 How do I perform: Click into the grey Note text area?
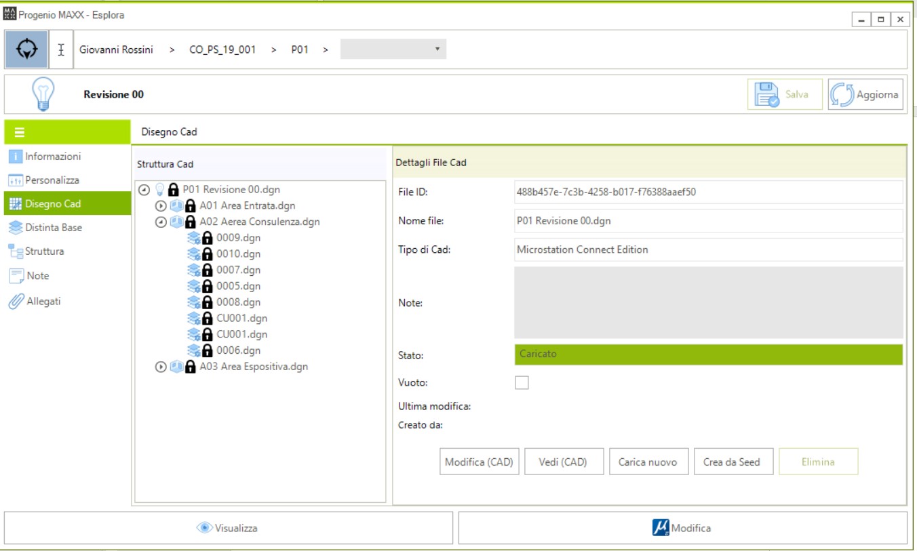click(x=709, y=302)
